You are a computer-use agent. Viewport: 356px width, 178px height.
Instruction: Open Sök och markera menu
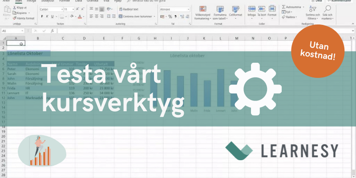point(328,13)
